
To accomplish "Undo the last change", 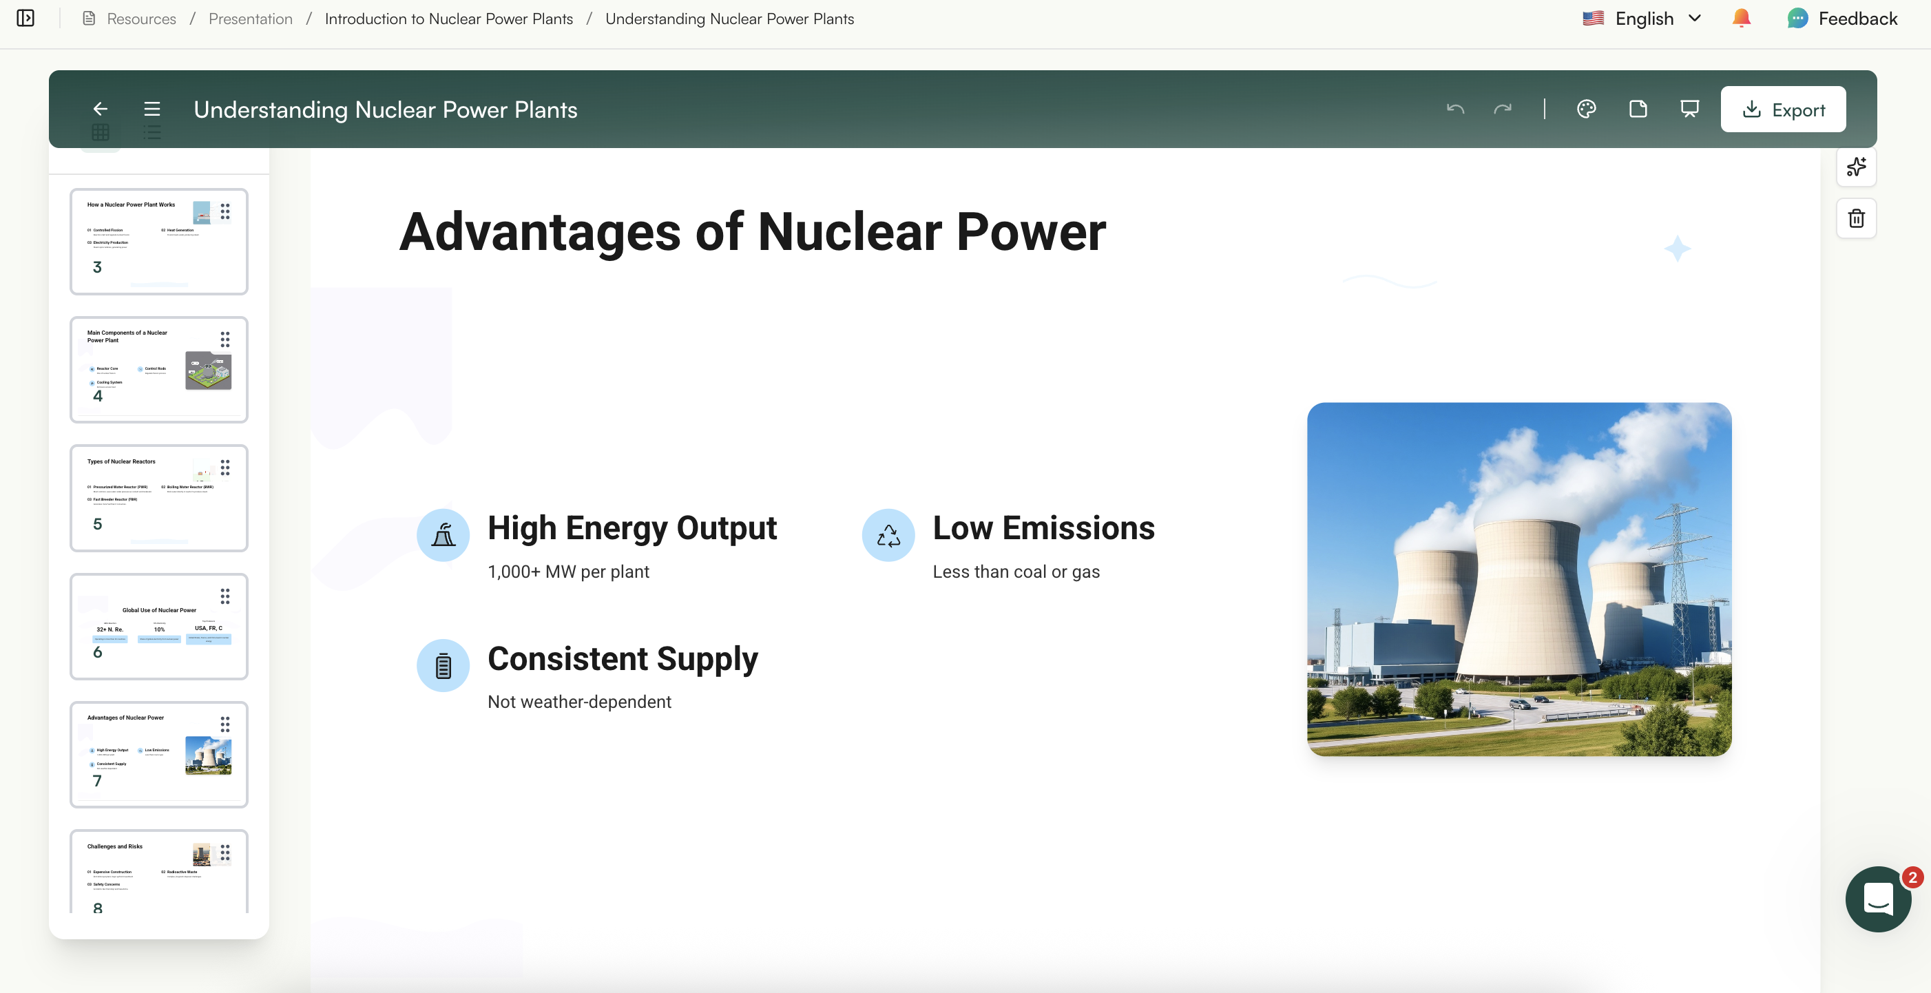I will (1456, 109).
